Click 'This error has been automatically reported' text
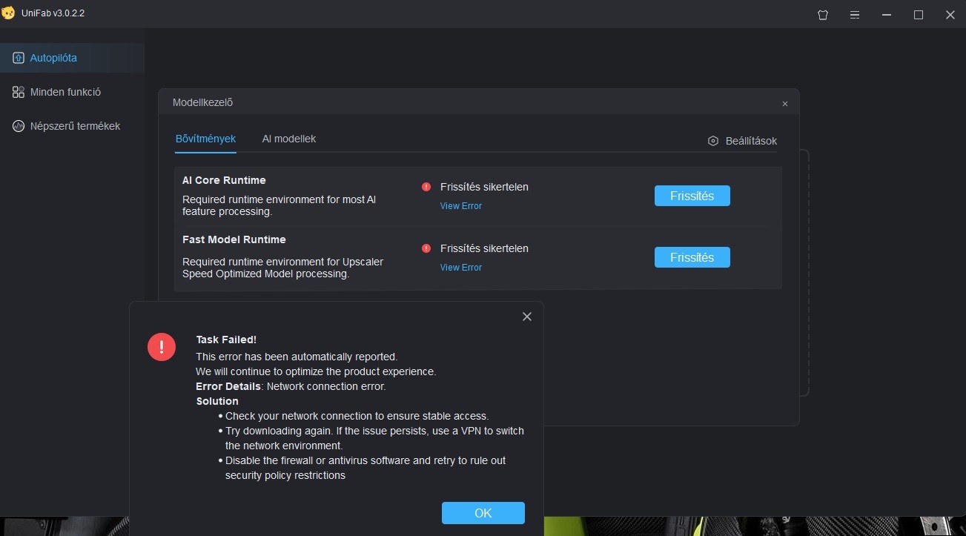The width and height of the screenshot is (966, 536). (x=297, y=357)
